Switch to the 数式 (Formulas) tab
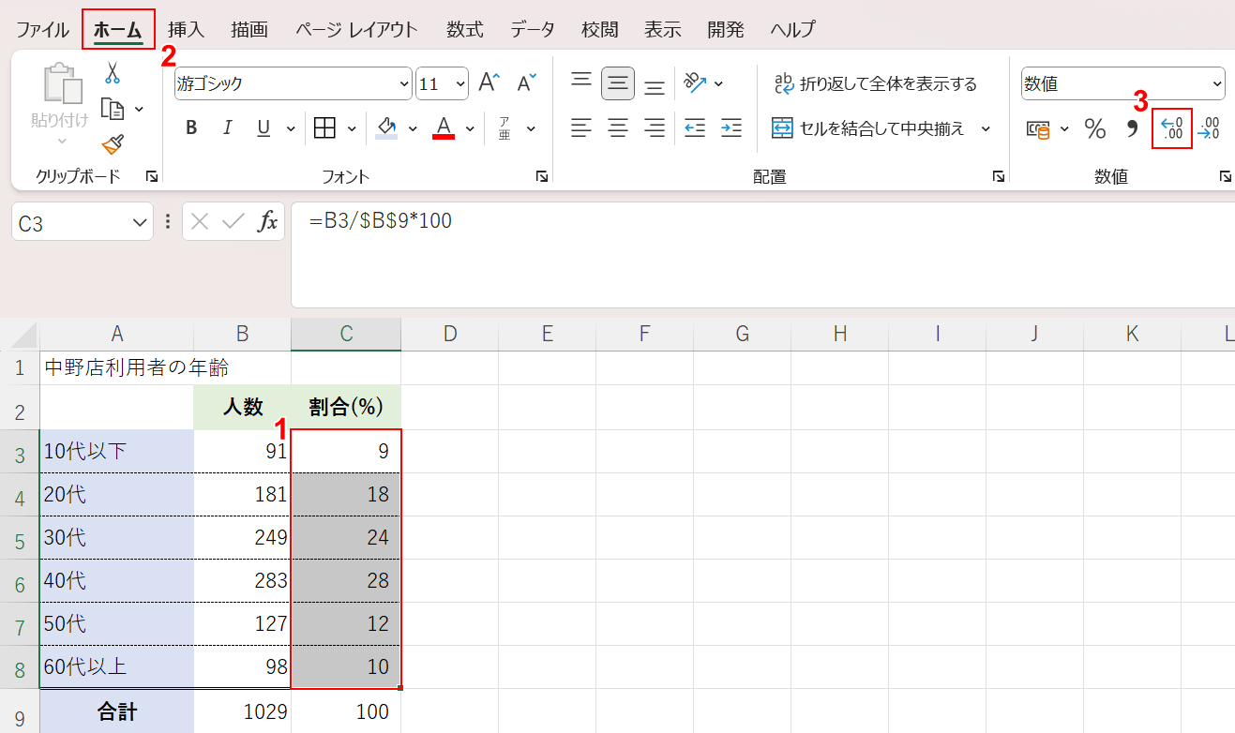Viewport: 1235px width, 733px height. [465, 29]
